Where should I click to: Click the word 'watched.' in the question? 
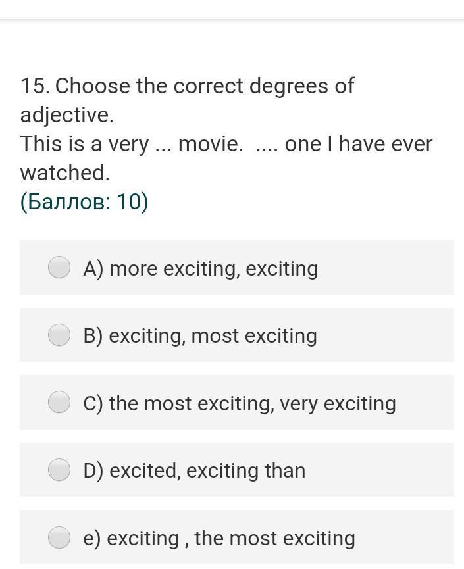64,173
